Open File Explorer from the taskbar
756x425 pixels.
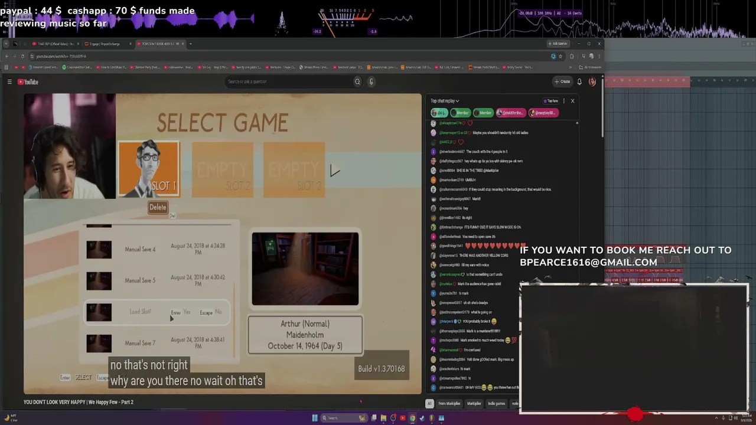[x=383, y=418]
